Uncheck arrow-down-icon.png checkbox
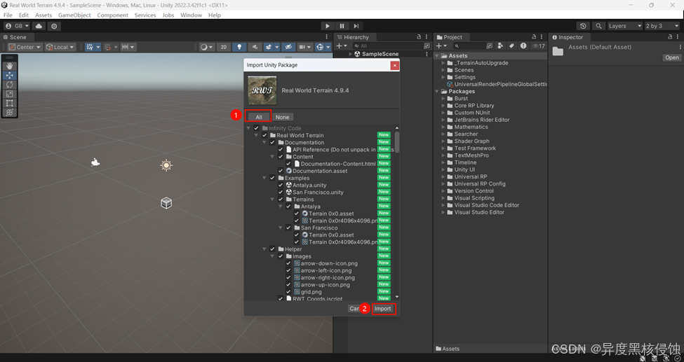 (288, 263)
